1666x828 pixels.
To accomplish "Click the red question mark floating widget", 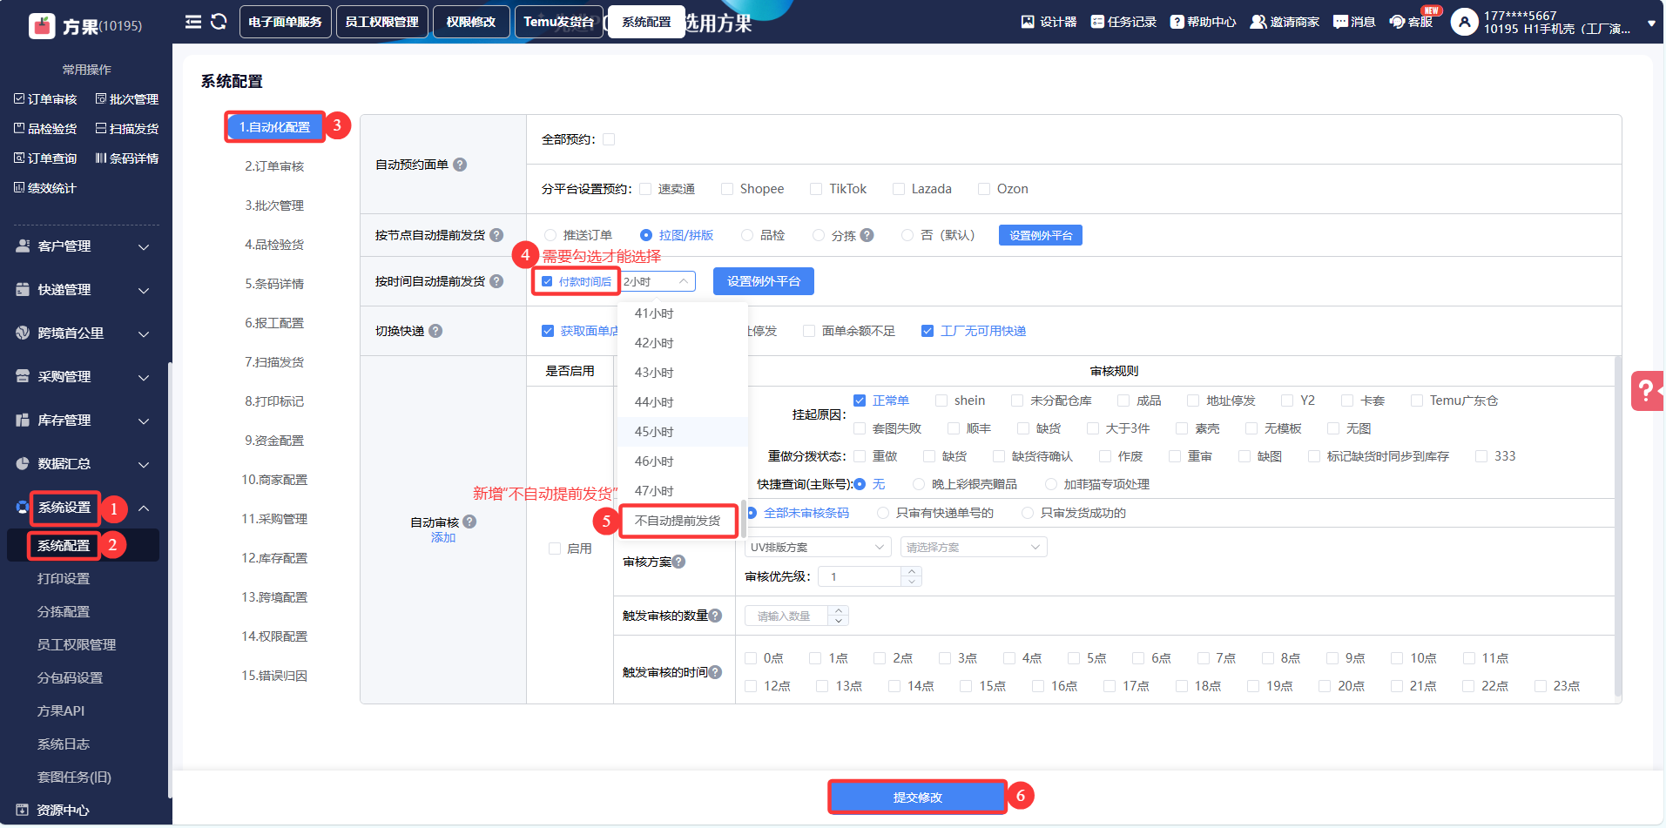I will click(1646, 390).
